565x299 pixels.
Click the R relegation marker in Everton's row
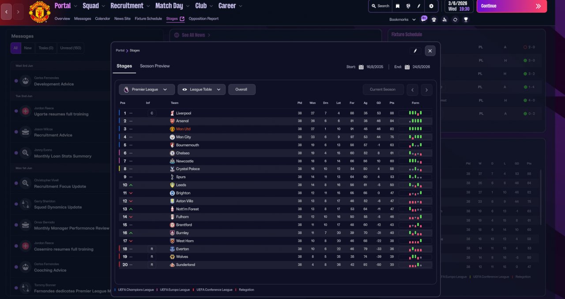pos(152,249)
